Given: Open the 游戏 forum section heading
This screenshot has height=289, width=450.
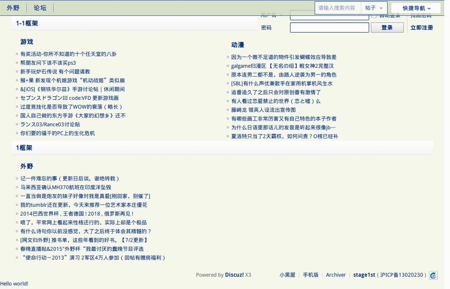Looking at the screenshot, I should (x=27, y=42).
